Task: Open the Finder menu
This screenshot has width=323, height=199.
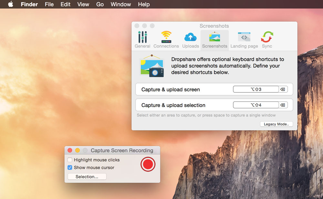Action: point(29,4)
